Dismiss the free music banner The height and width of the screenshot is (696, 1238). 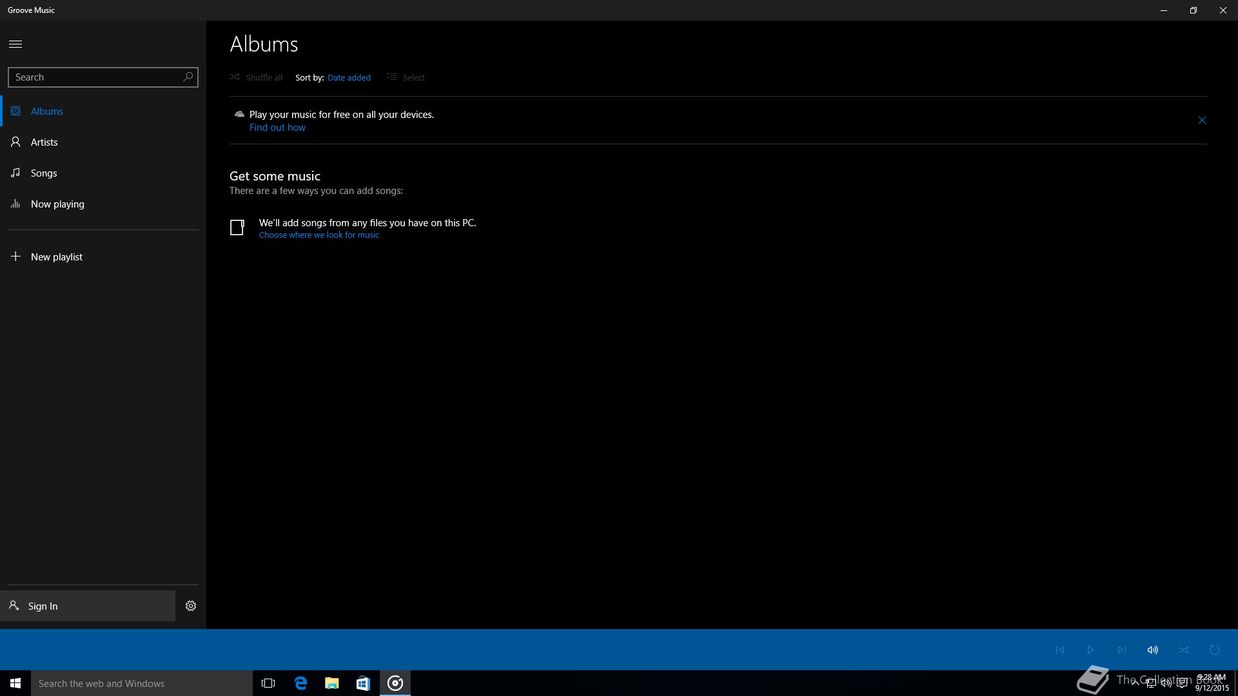click(1202, 121)
